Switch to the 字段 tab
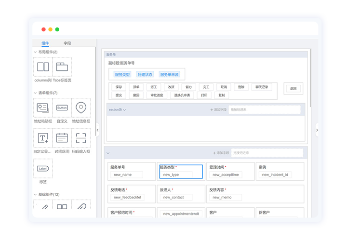347x241 pixels. (x=67, y=43)
